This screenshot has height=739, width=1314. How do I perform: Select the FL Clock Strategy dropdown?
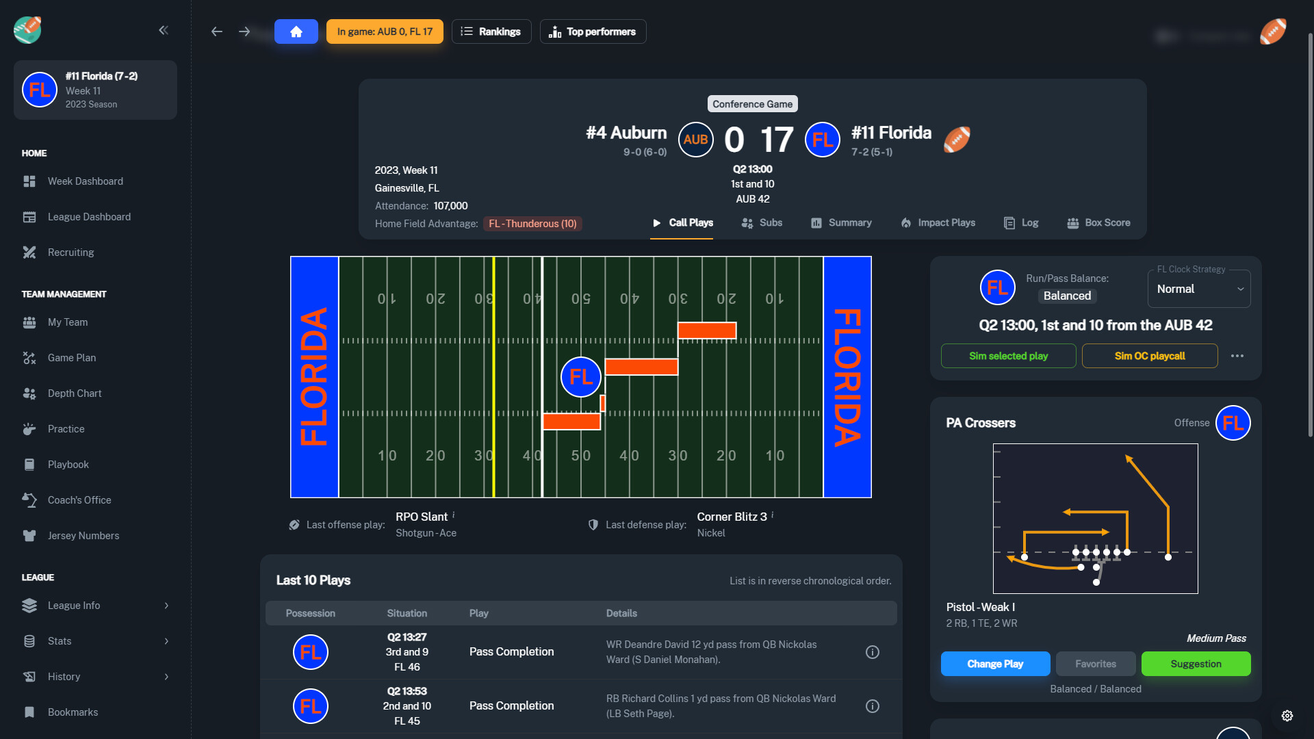(1200, 289)
